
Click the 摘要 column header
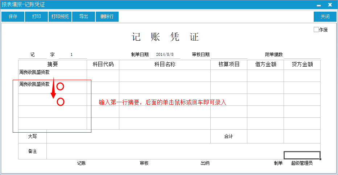pos(53,64)
